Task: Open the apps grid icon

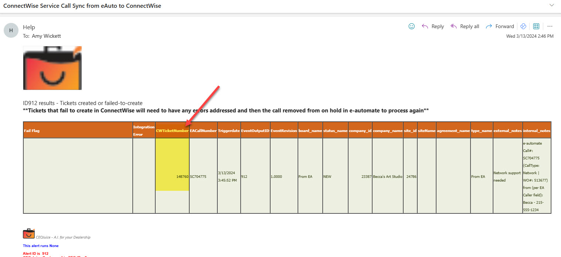Action: pyautogui.click(x=536, y=26)
